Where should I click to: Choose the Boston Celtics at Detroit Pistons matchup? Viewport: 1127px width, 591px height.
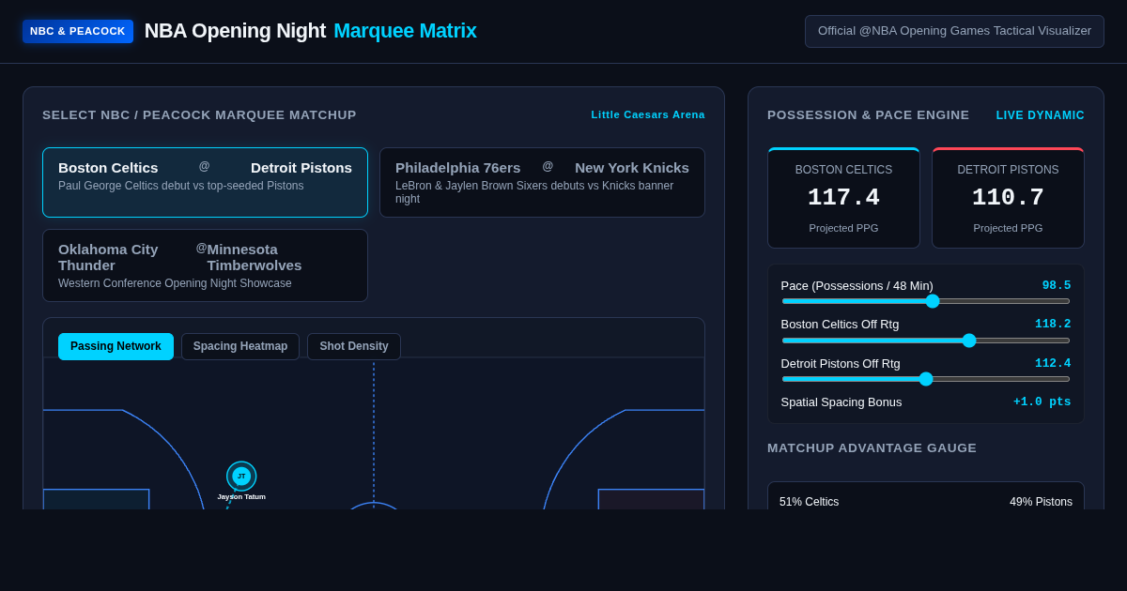pyautogui.click(x=205, y=182)
